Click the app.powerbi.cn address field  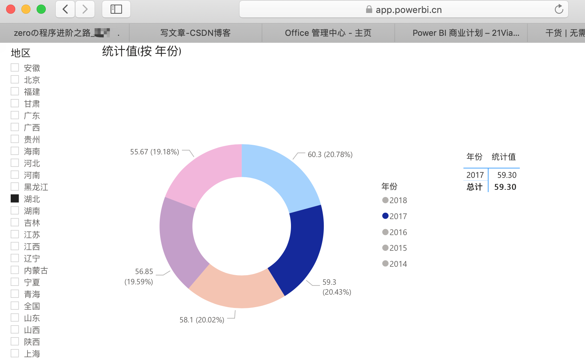[x=404, y=9]
